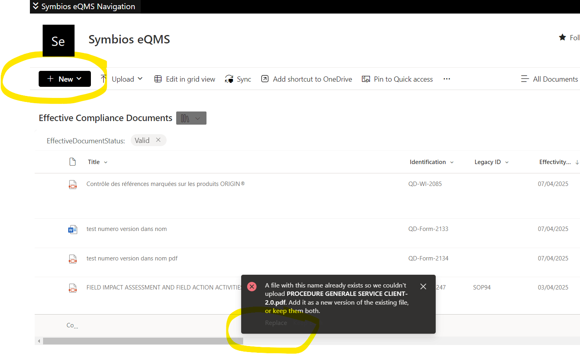Select the QD-WI-2085 identification cell
The image size is (580, 354).
[x=425, y=184]
